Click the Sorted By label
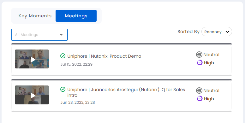 click(x=188, y=32)
